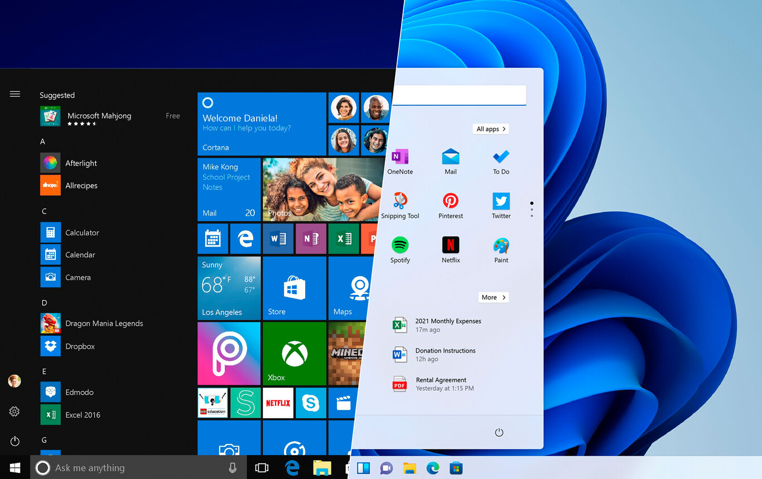
Task: Click the Windows 10 Start button
Action: click(x=15, y=467)
